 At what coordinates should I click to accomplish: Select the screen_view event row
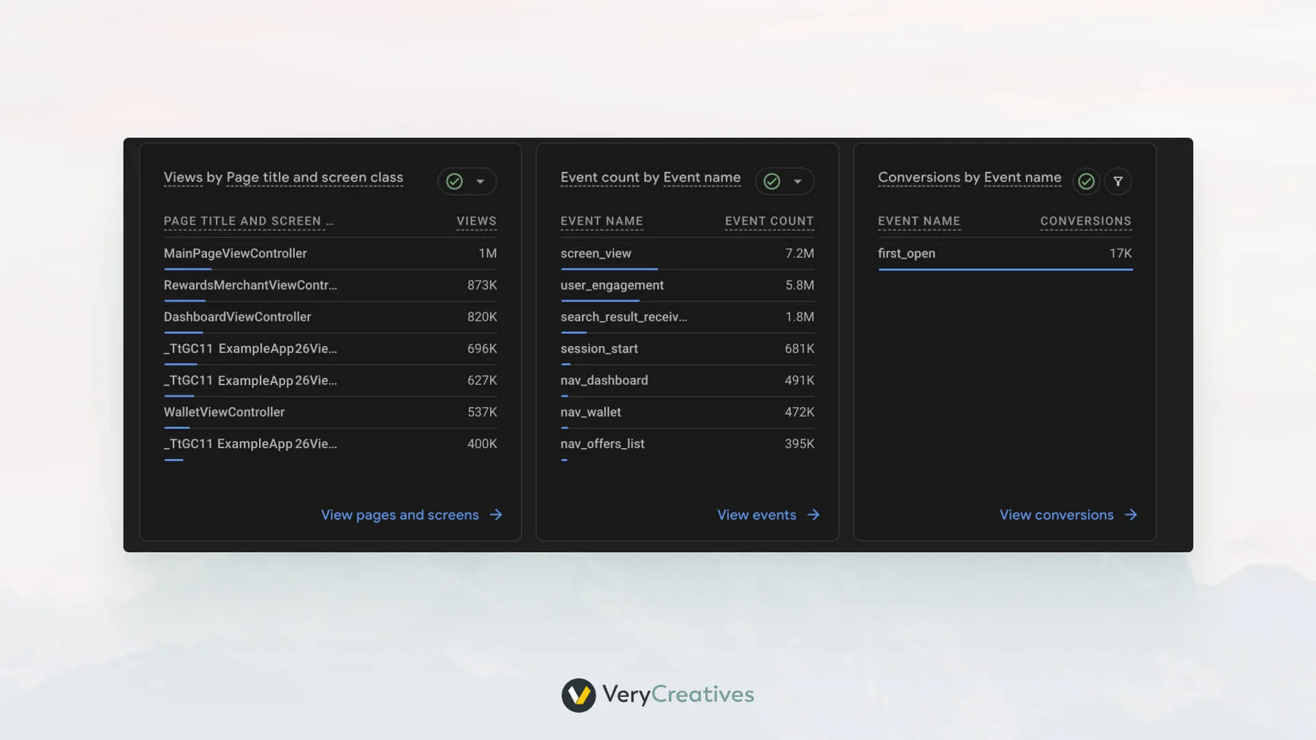(x=596, y=254)
